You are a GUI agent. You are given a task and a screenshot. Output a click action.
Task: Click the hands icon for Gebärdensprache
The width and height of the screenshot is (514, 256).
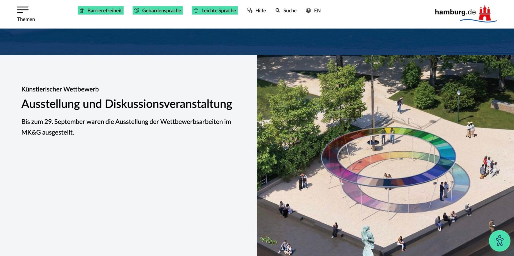click(137, 10)
